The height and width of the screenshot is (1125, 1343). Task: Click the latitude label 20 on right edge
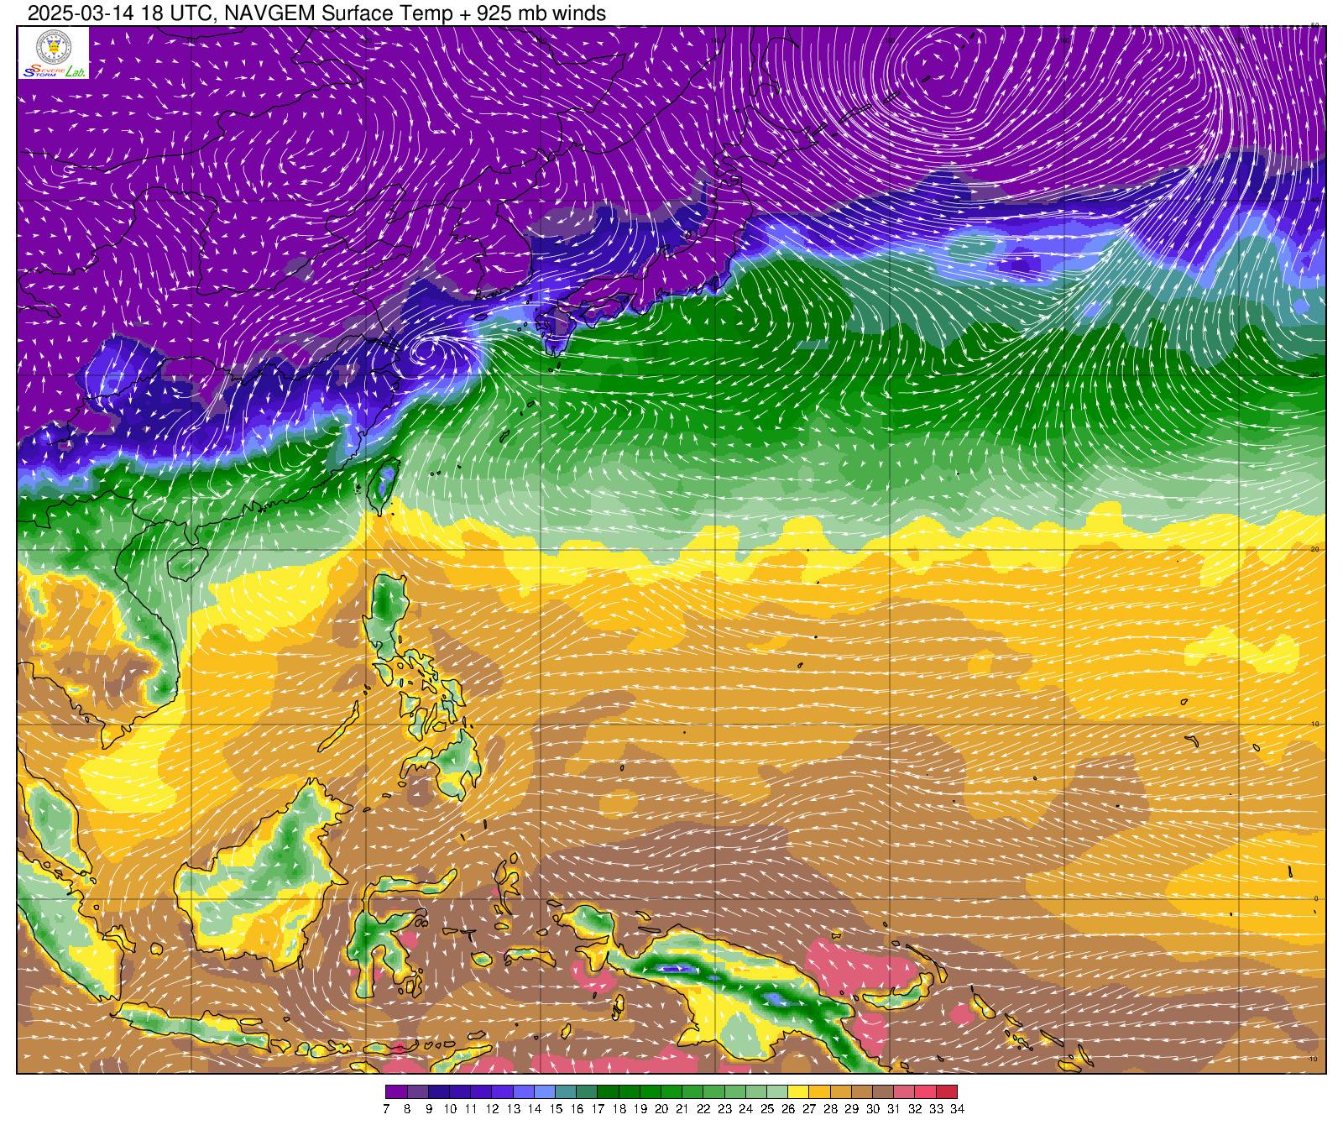pyautogui.click(x=1314, y=549)
